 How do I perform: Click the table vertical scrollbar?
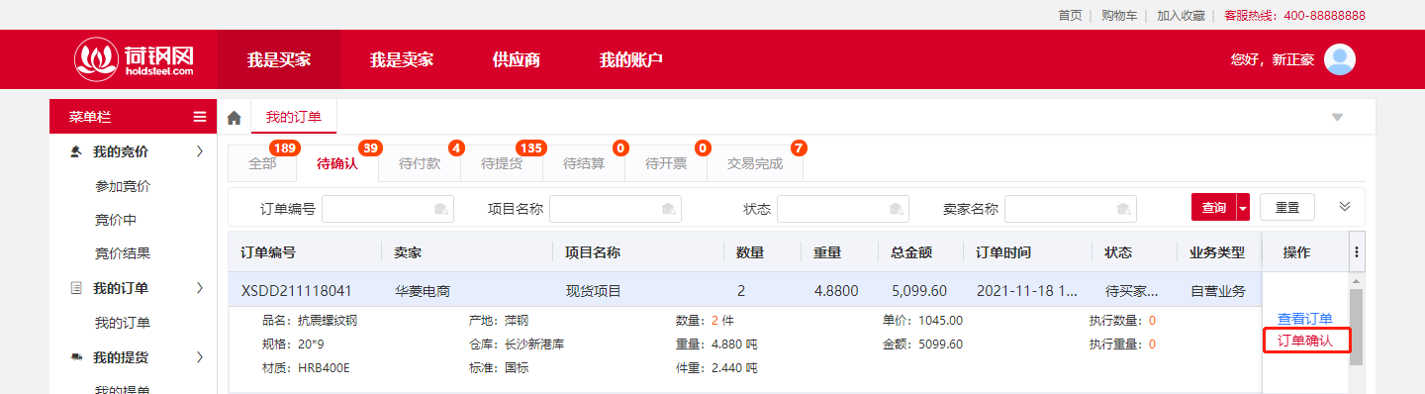[1357, 327]
